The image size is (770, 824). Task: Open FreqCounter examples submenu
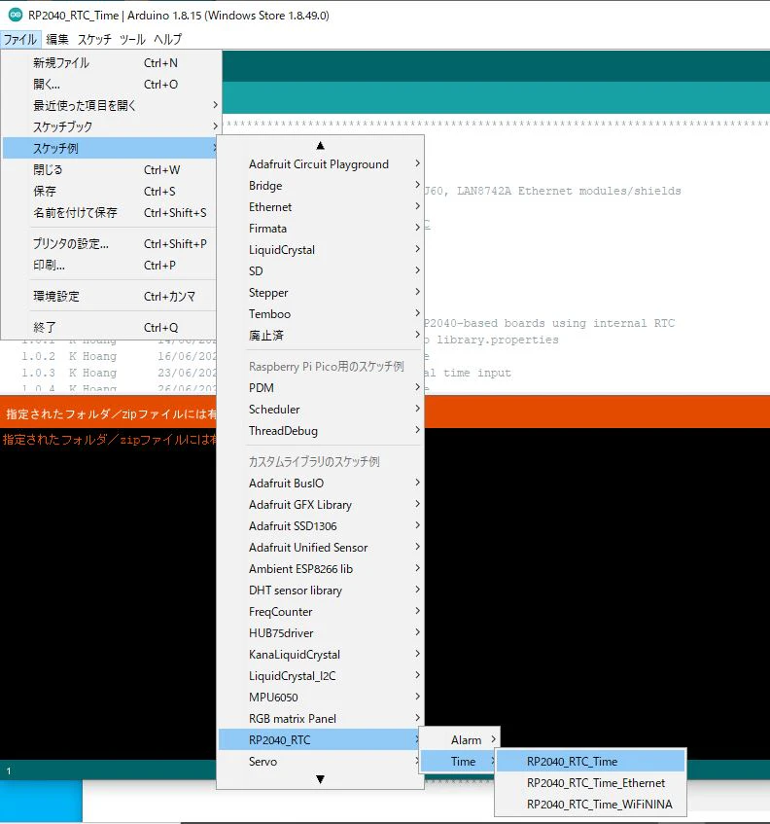(321, 612)
